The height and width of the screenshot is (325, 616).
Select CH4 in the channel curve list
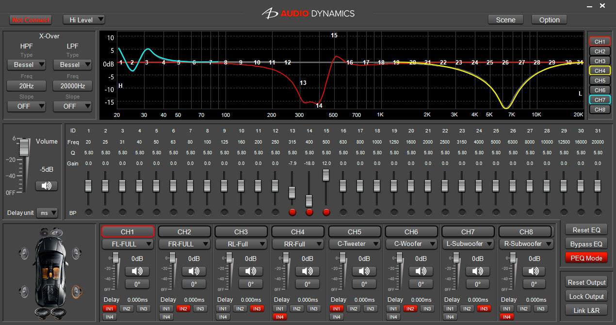click(600, 71)
